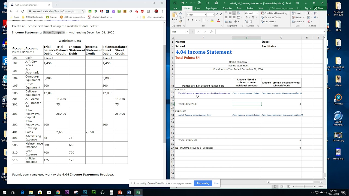Open the font size dropdown
This screenshot has width=349, height=196.
(213, 15)
